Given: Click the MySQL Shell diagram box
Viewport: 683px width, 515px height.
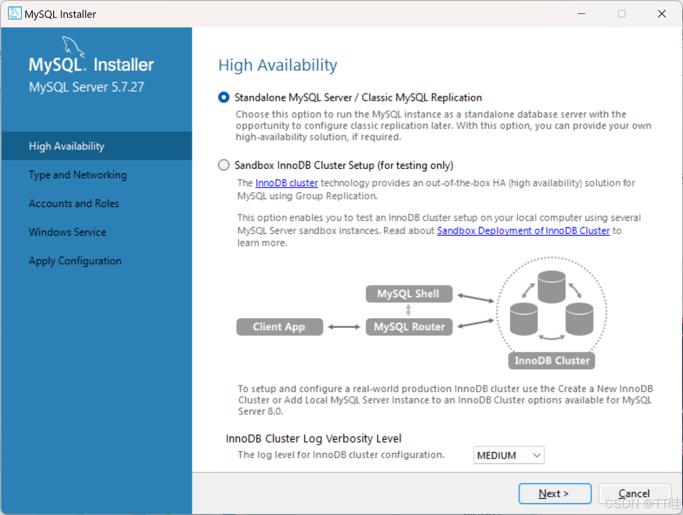Looking at the screenshot, I should 409,294.
